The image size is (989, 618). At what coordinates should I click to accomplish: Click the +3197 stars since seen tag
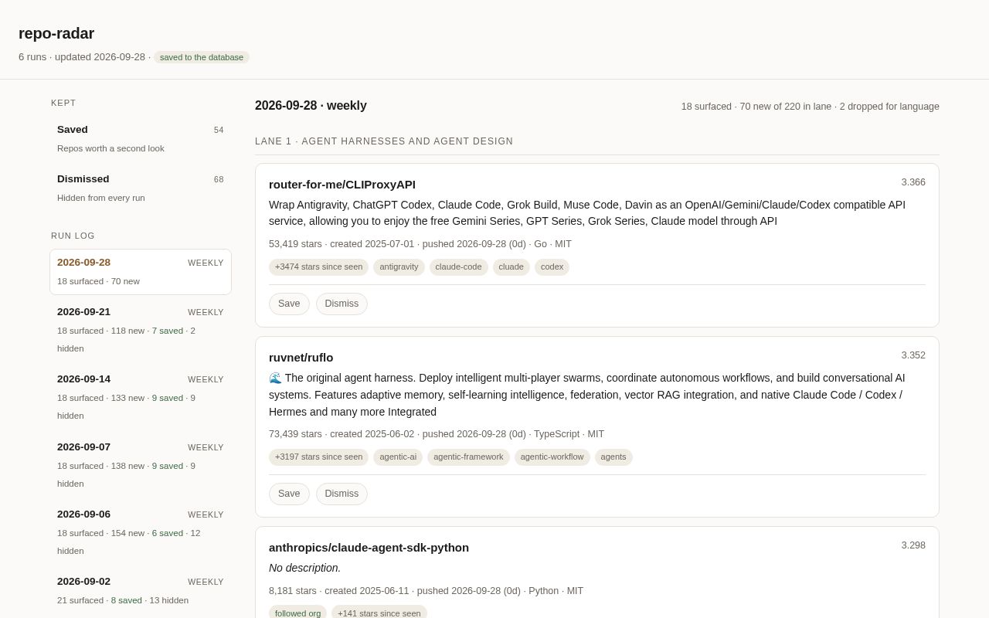coord(318,457)
